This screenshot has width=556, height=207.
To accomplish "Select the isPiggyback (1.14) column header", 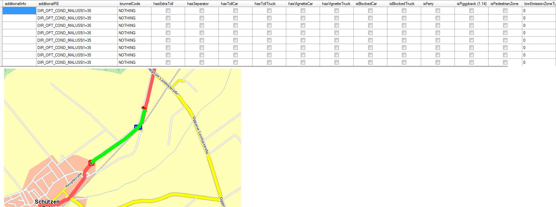I will [471, 4].
